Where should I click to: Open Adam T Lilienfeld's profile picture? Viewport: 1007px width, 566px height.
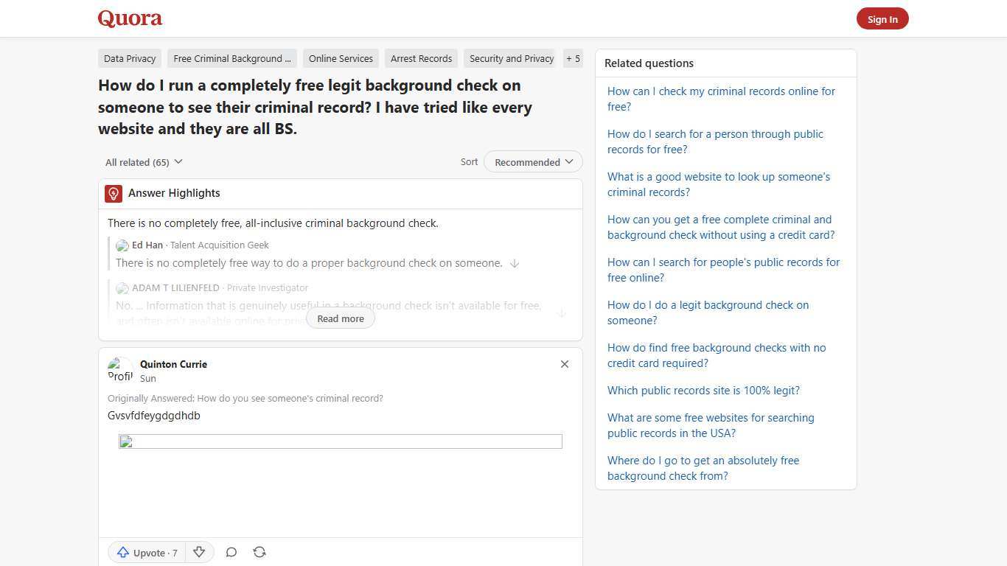(x=122, y=288)
